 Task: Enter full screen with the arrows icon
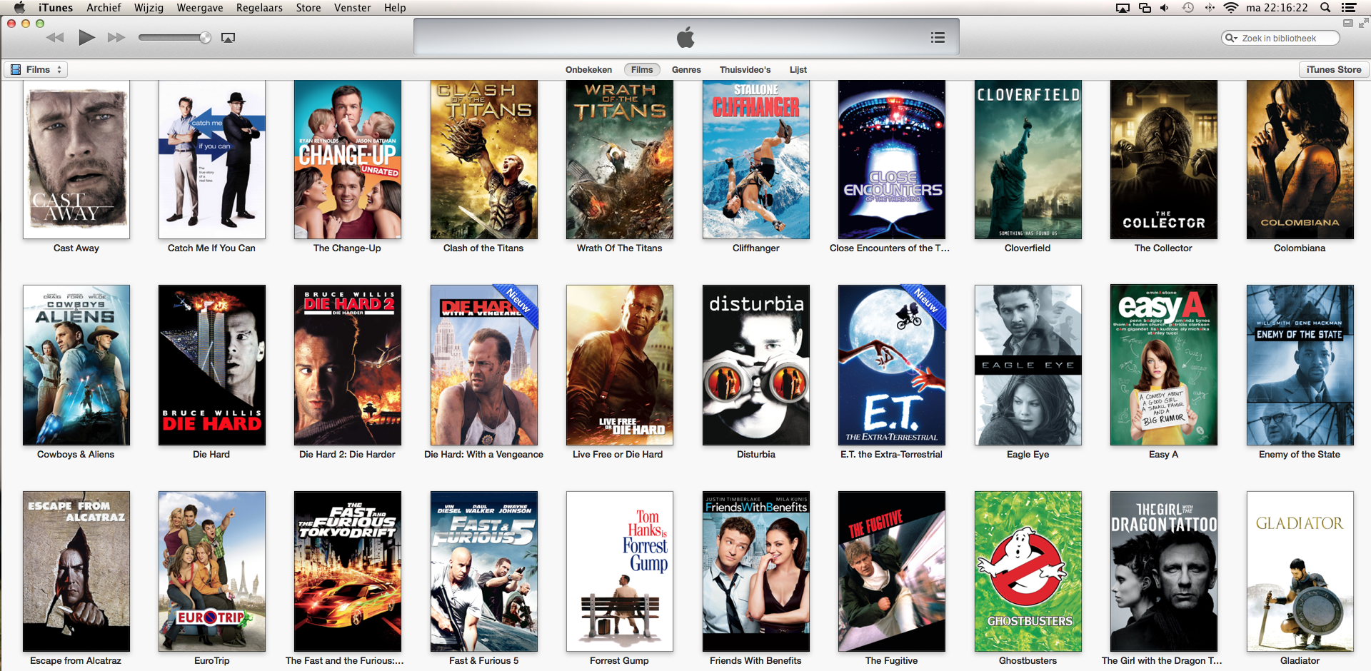[1363, 23]
